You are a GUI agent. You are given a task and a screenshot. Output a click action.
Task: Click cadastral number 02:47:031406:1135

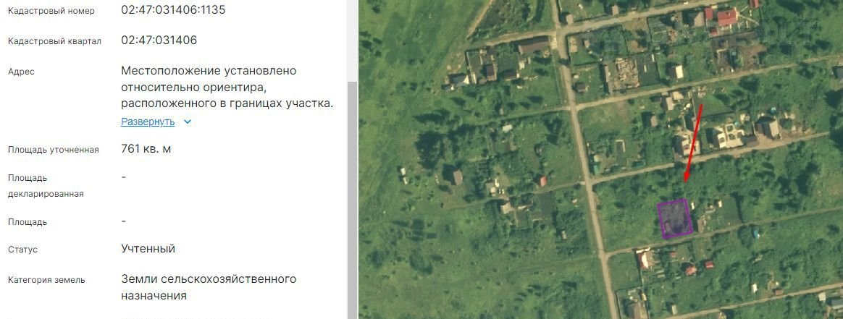point(173,10)
